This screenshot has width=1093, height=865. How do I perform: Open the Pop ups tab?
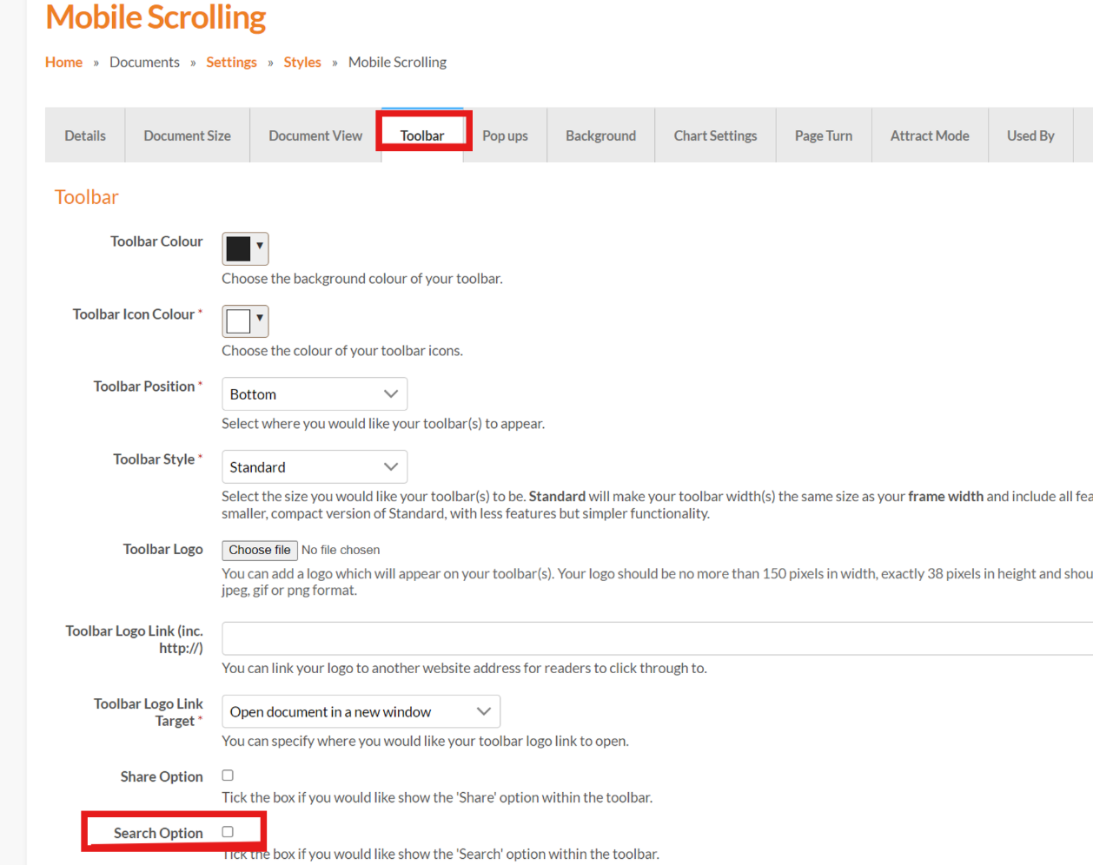(505, 136)
